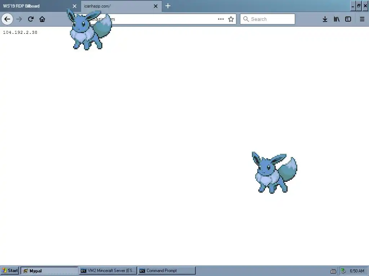369x276 pixels.
Task: Reload the current page
Action: click(x=31, y=19)
